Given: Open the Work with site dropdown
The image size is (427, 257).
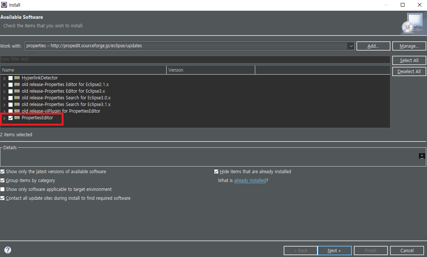Looking at the screenshot, I should (x=351, y=46).
